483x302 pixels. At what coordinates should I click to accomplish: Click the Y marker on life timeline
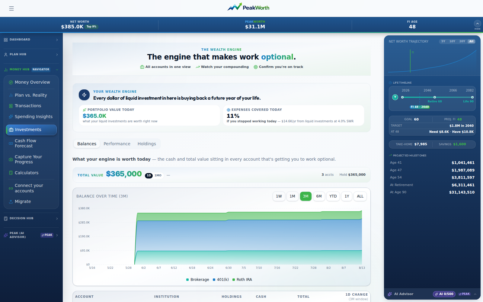click(x=395, y=97)
